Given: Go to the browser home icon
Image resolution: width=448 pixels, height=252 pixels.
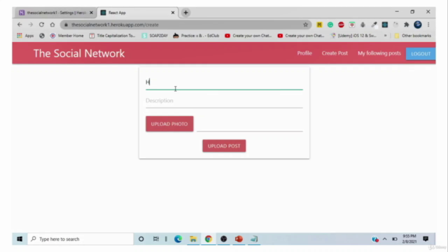Looking at the screenshot, I should 52,24.
